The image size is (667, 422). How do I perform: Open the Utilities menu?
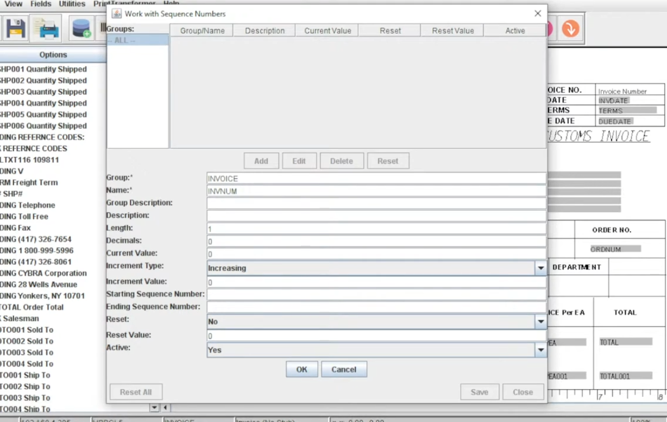(72, 4)
